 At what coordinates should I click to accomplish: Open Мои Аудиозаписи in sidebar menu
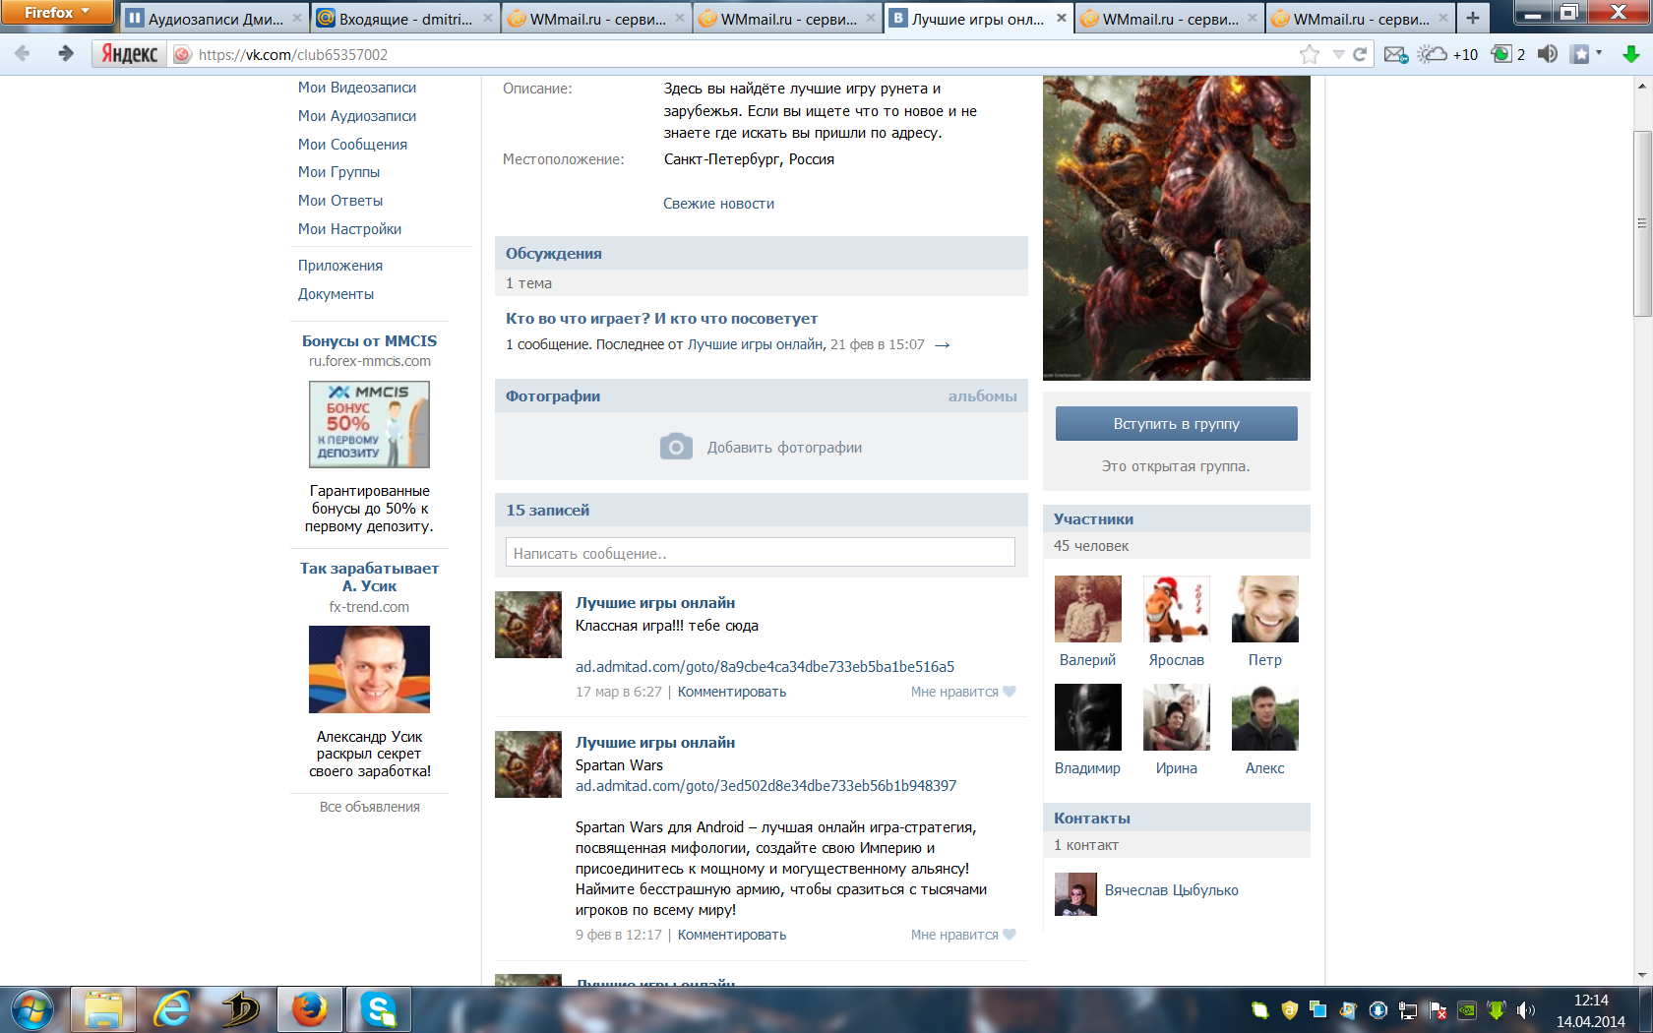tap(357, 116)
